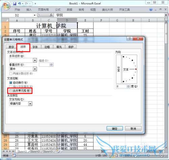
Task: Go to the previous sheet with the navigation arrow
Action: click(7, 151)
